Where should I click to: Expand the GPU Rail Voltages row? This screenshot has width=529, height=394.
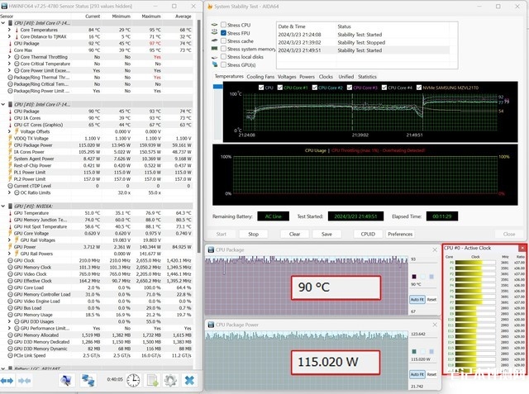9,240
